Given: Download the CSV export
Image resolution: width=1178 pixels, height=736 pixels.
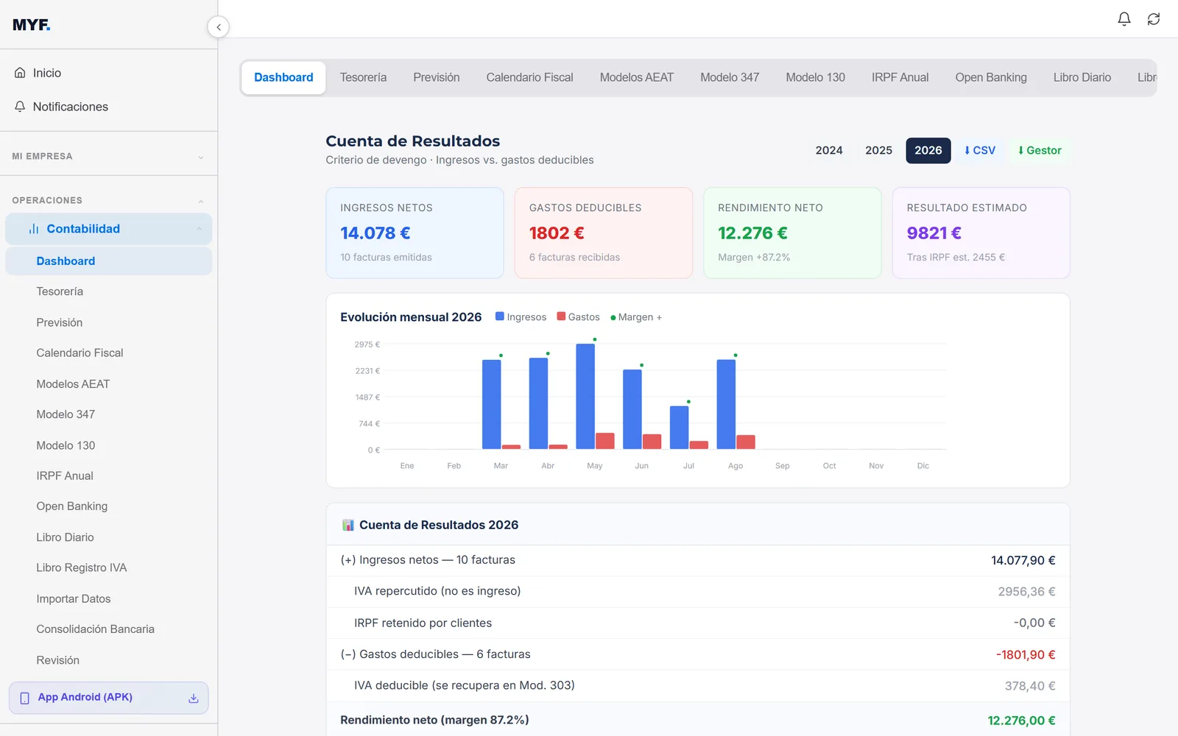Looking at the screenshot, I should pos(980,150).
